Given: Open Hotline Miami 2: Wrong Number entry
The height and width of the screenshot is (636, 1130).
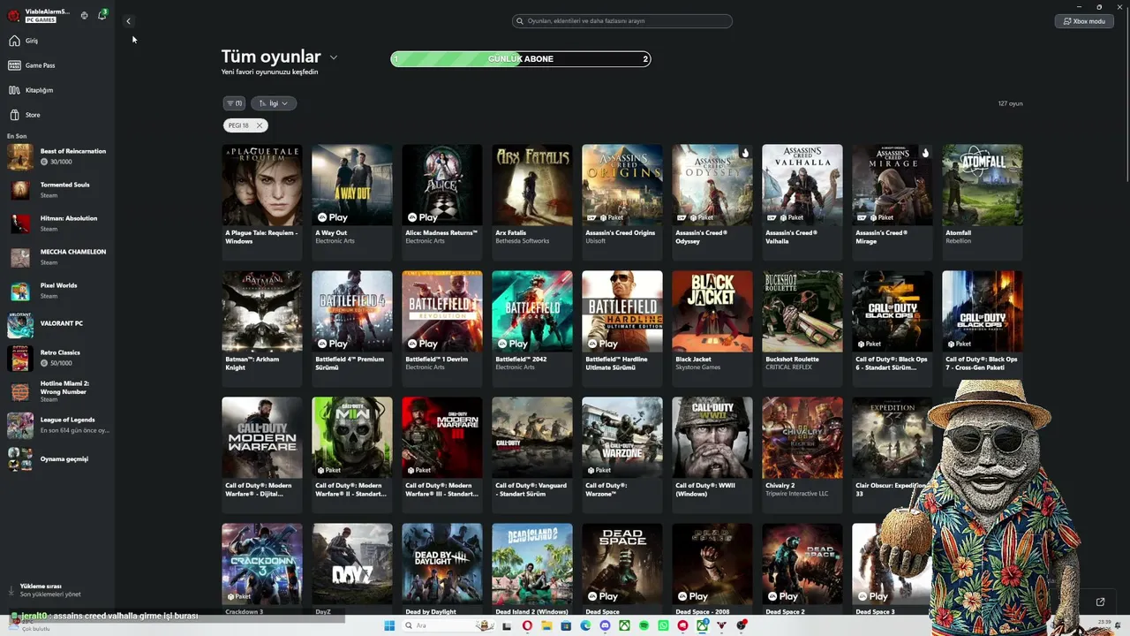Looking at the screenshot, I should coord(57,391).
